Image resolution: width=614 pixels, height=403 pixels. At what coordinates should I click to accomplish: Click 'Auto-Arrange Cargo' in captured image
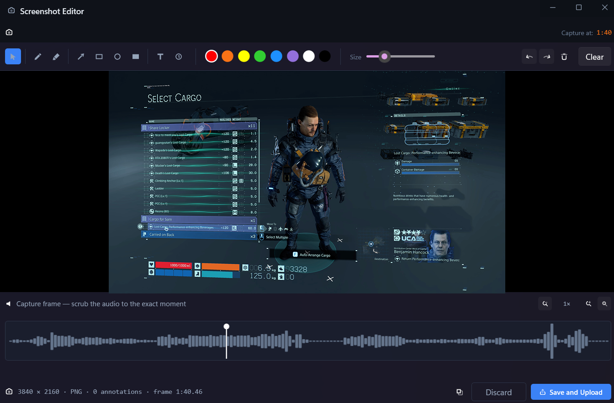pos(315,255)
